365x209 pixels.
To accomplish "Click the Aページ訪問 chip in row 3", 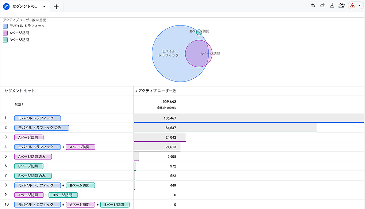I will tap(29, 137).
